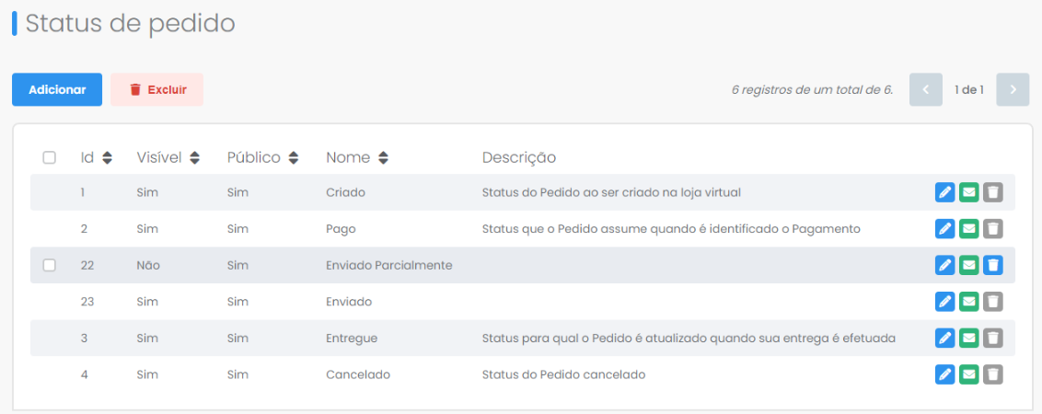Edit the Entregue status entry

tap(944, 339)
